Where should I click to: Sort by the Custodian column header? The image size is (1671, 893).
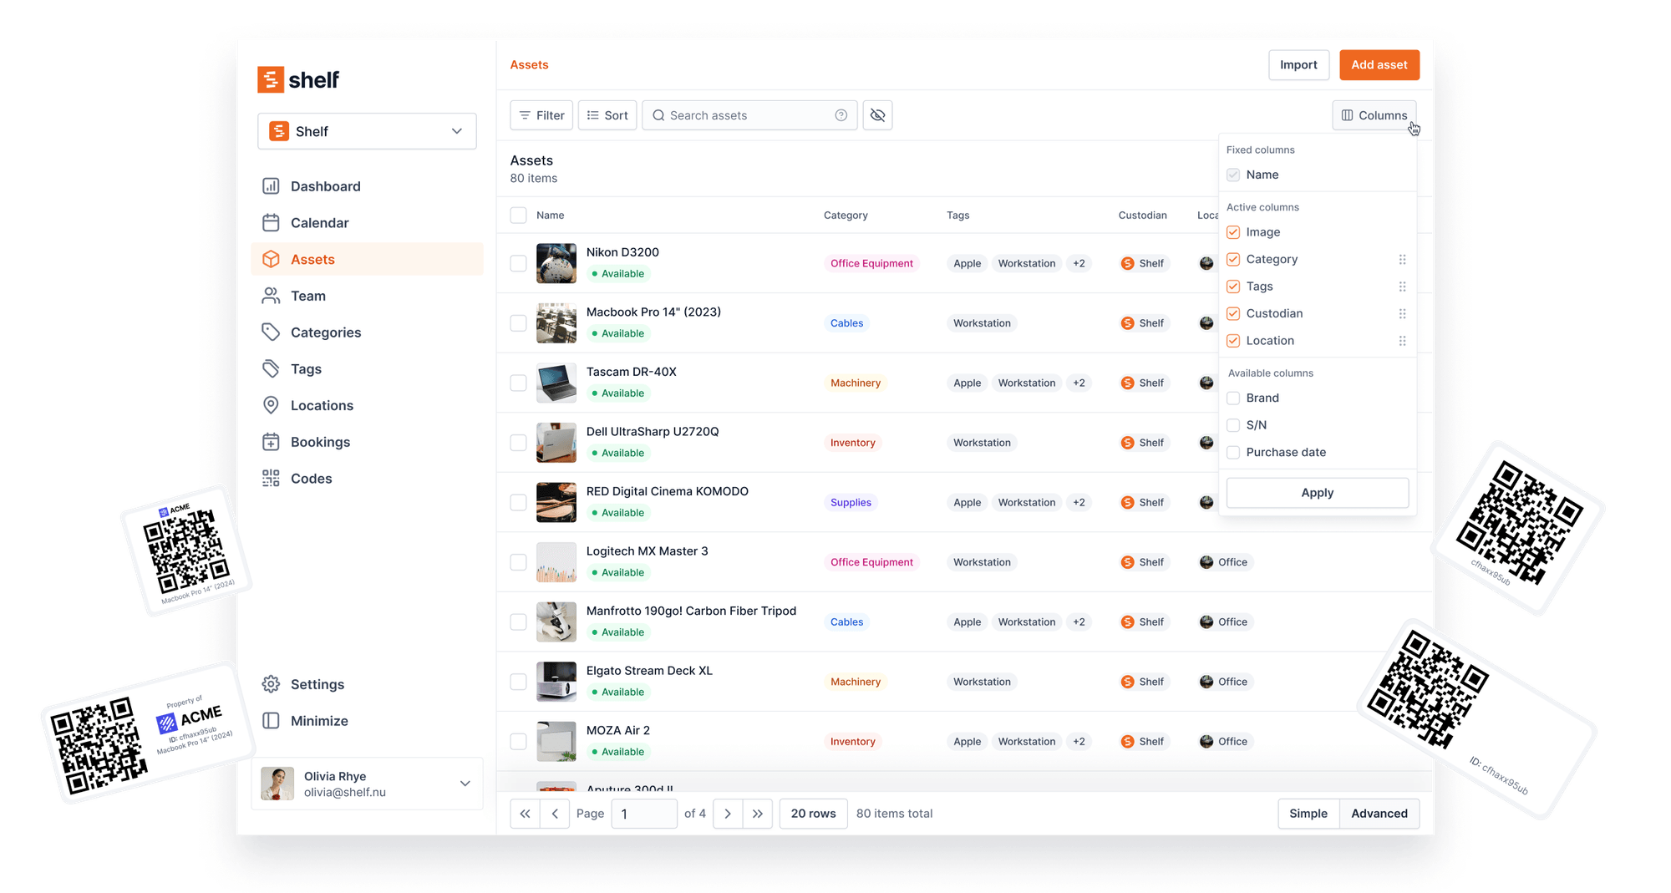click(x=1142, y=216)
